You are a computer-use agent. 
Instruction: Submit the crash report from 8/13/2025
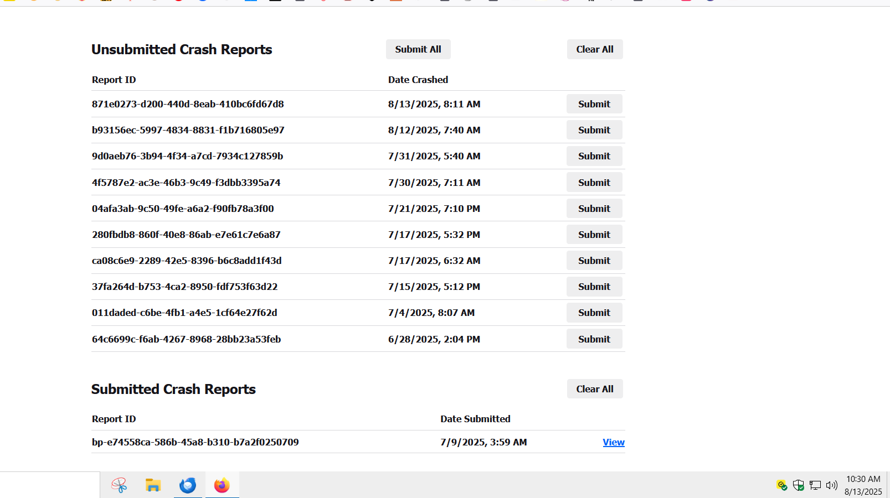pos(594,104)
